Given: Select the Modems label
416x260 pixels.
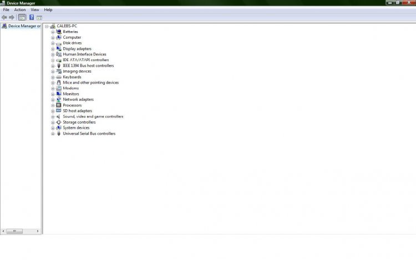Looking at the screenshot, I should tap(70, 88).
